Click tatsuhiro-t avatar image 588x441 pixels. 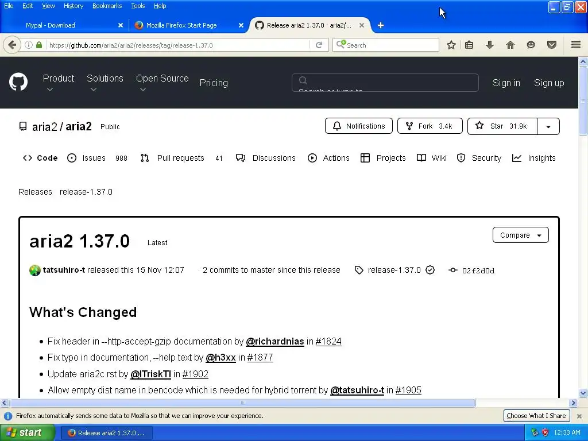(35, 270)
